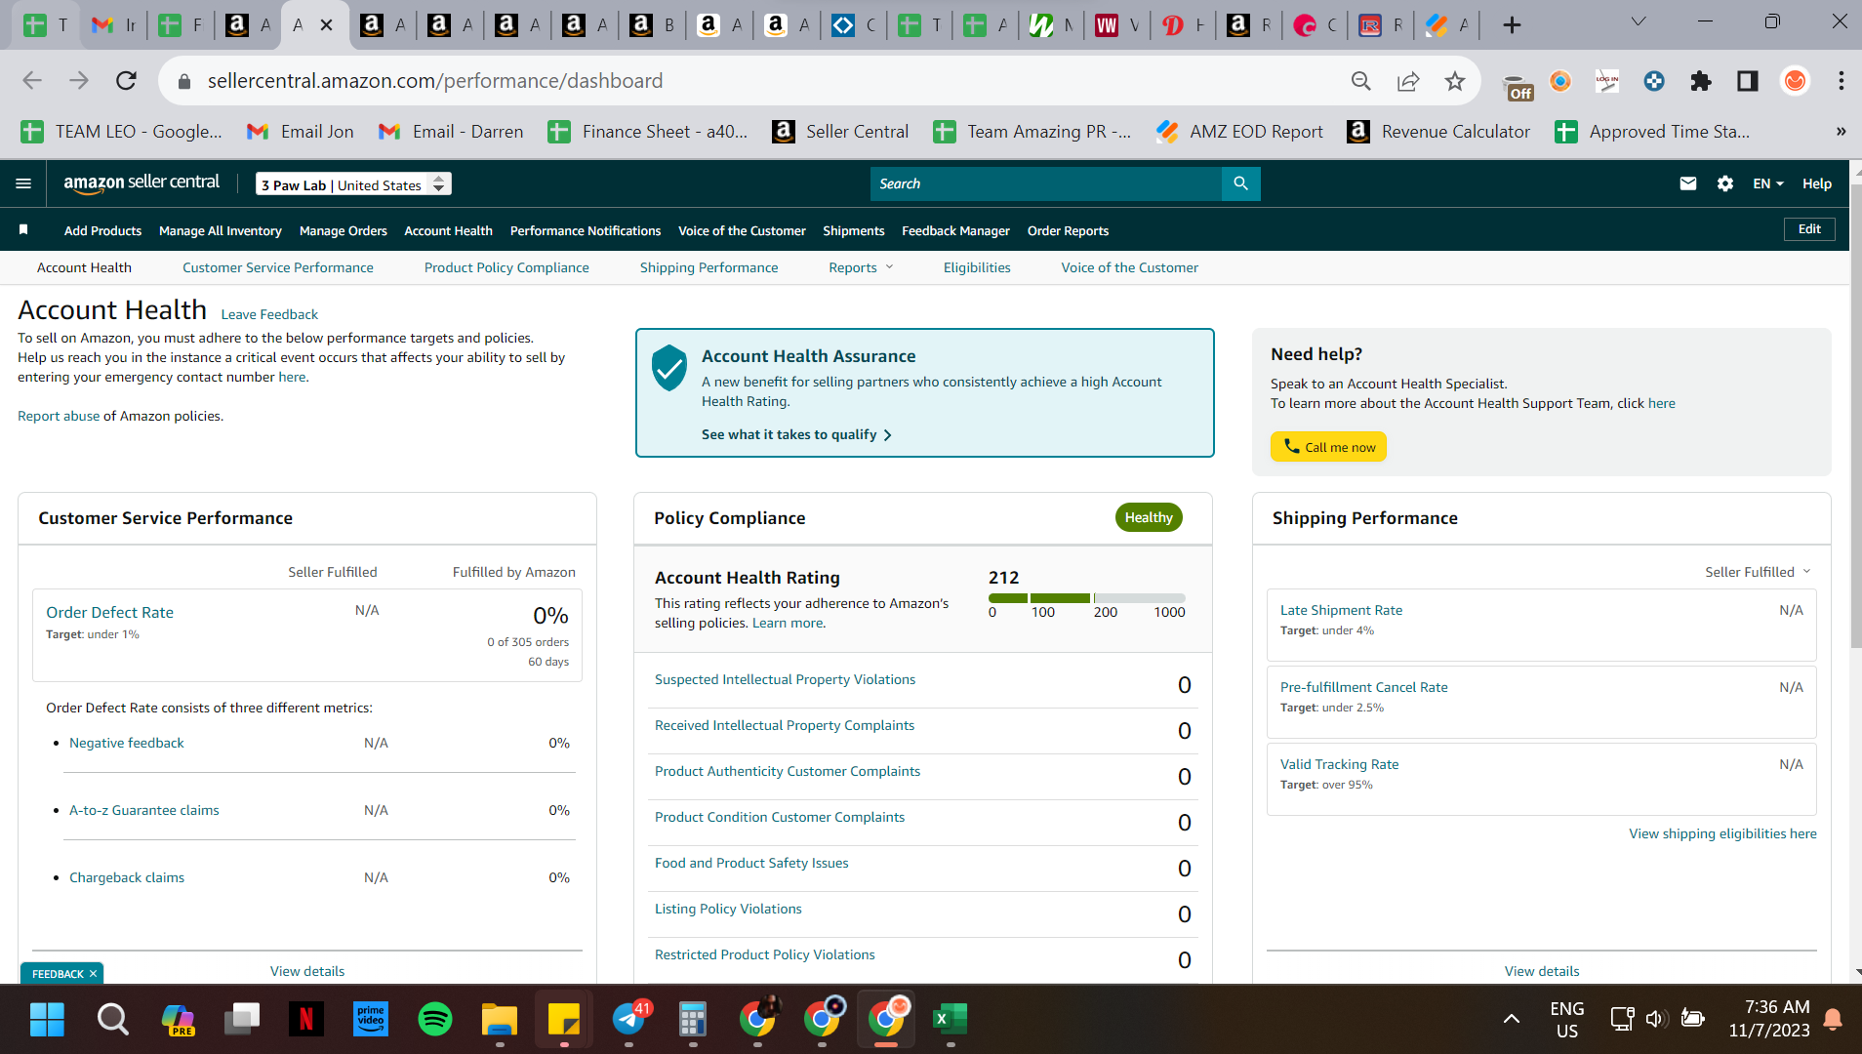Go back with the browser back arrow
This screenshot has width=1862, height=1054.
click(32, 81)
